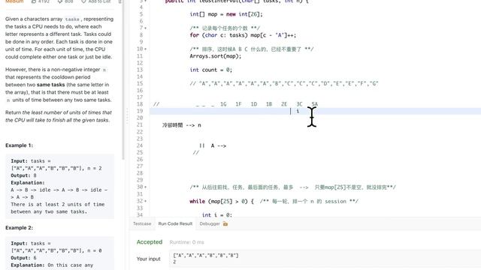Viewport: 481px width, 270px height.
Task: Switch to the Testcase tab
Action: [x=142, y=223]
